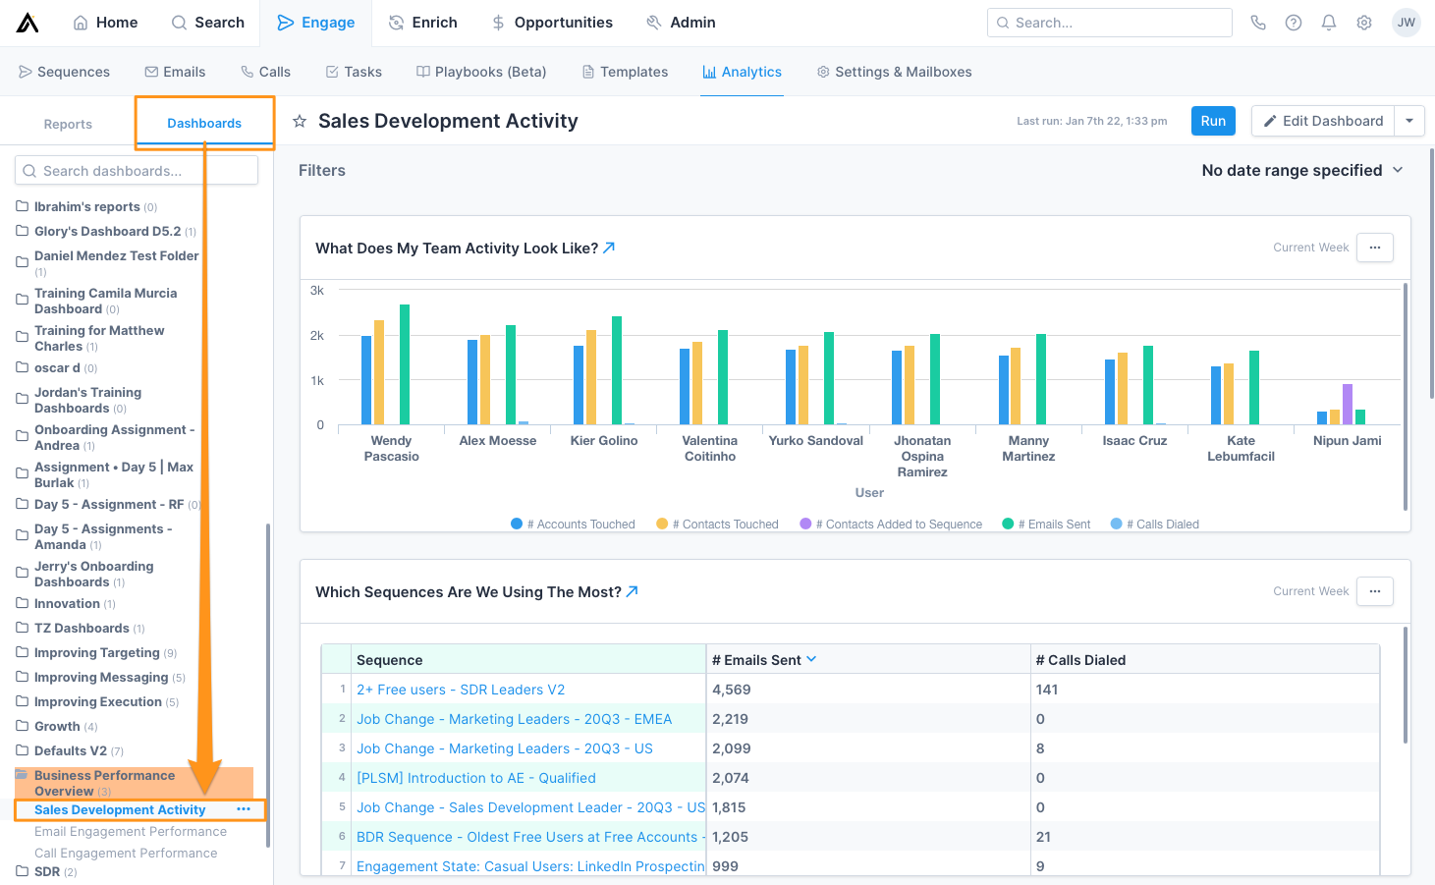The height and width of the screenshot is (885, 1435).
Task: Click folder icon next to Defaults V2
Action: [23, 750]
